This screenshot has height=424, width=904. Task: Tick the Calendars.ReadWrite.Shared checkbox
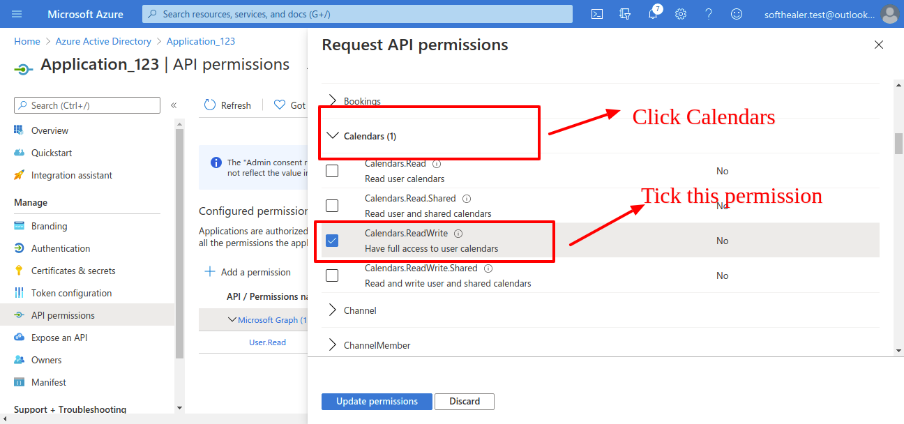coord(332,275)
